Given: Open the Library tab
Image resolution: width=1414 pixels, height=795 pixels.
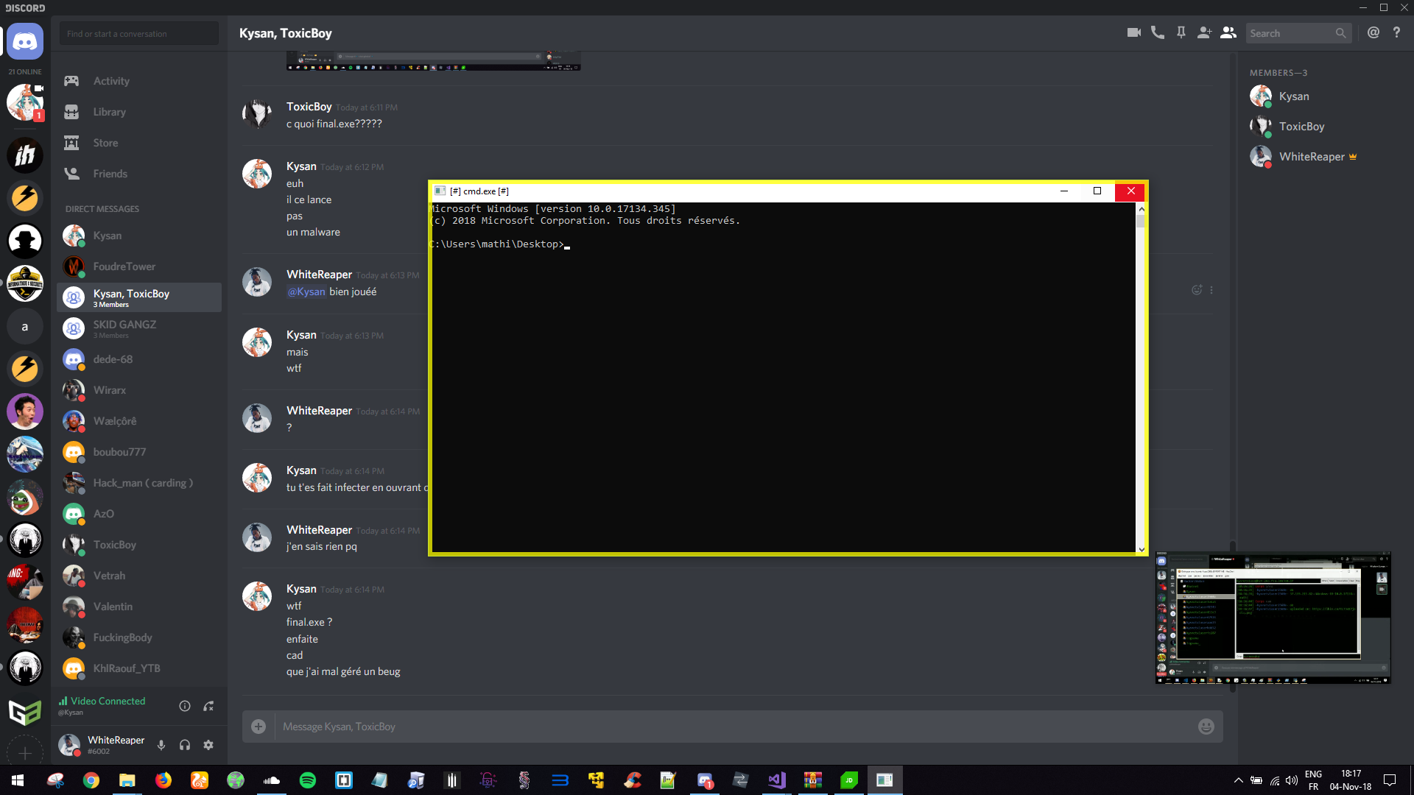Looking at the screenshot, I should pos(139,112).
